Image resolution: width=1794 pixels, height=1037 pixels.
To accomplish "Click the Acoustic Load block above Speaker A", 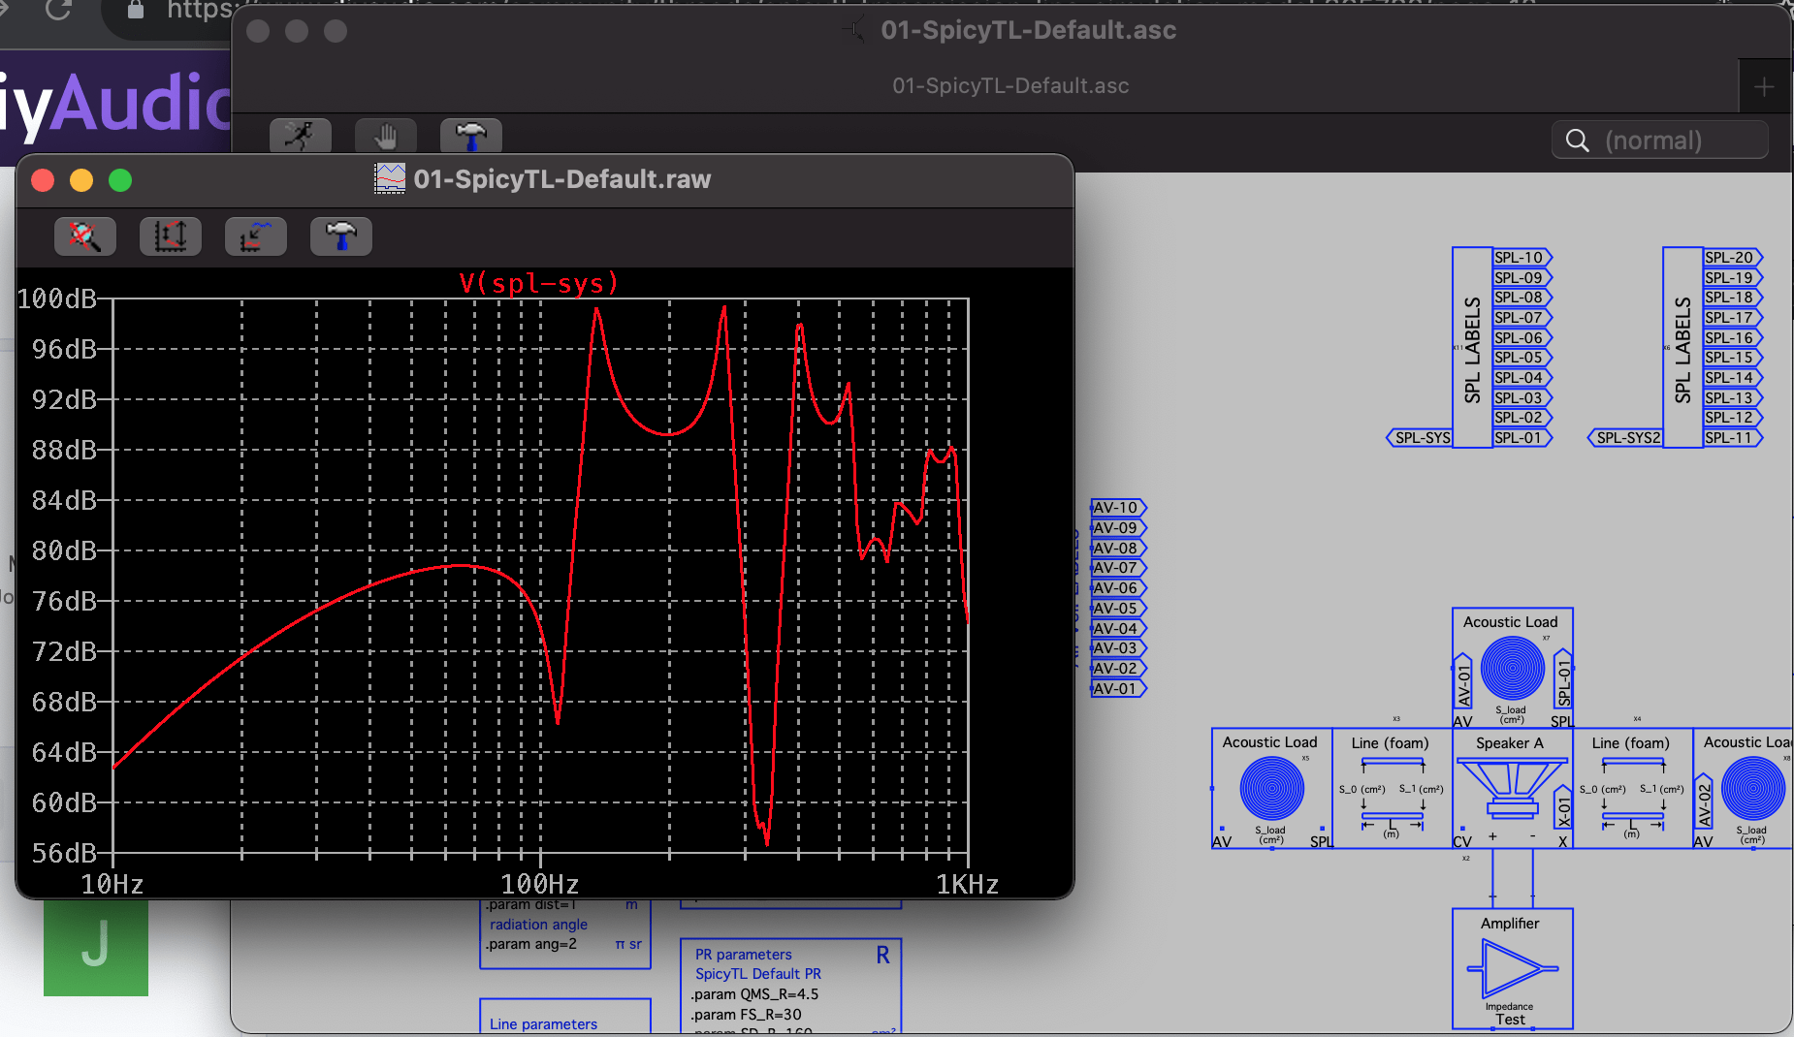I will (x=1512, y=669).
